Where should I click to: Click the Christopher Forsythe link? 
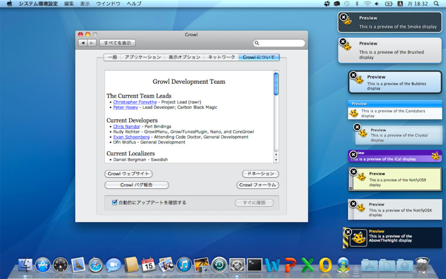135,102
